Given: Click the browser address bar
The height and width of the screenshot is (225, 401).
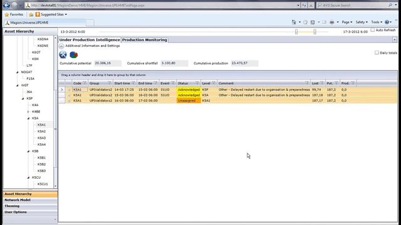Looking at the screenshot, I should click(x=161, y=6).
